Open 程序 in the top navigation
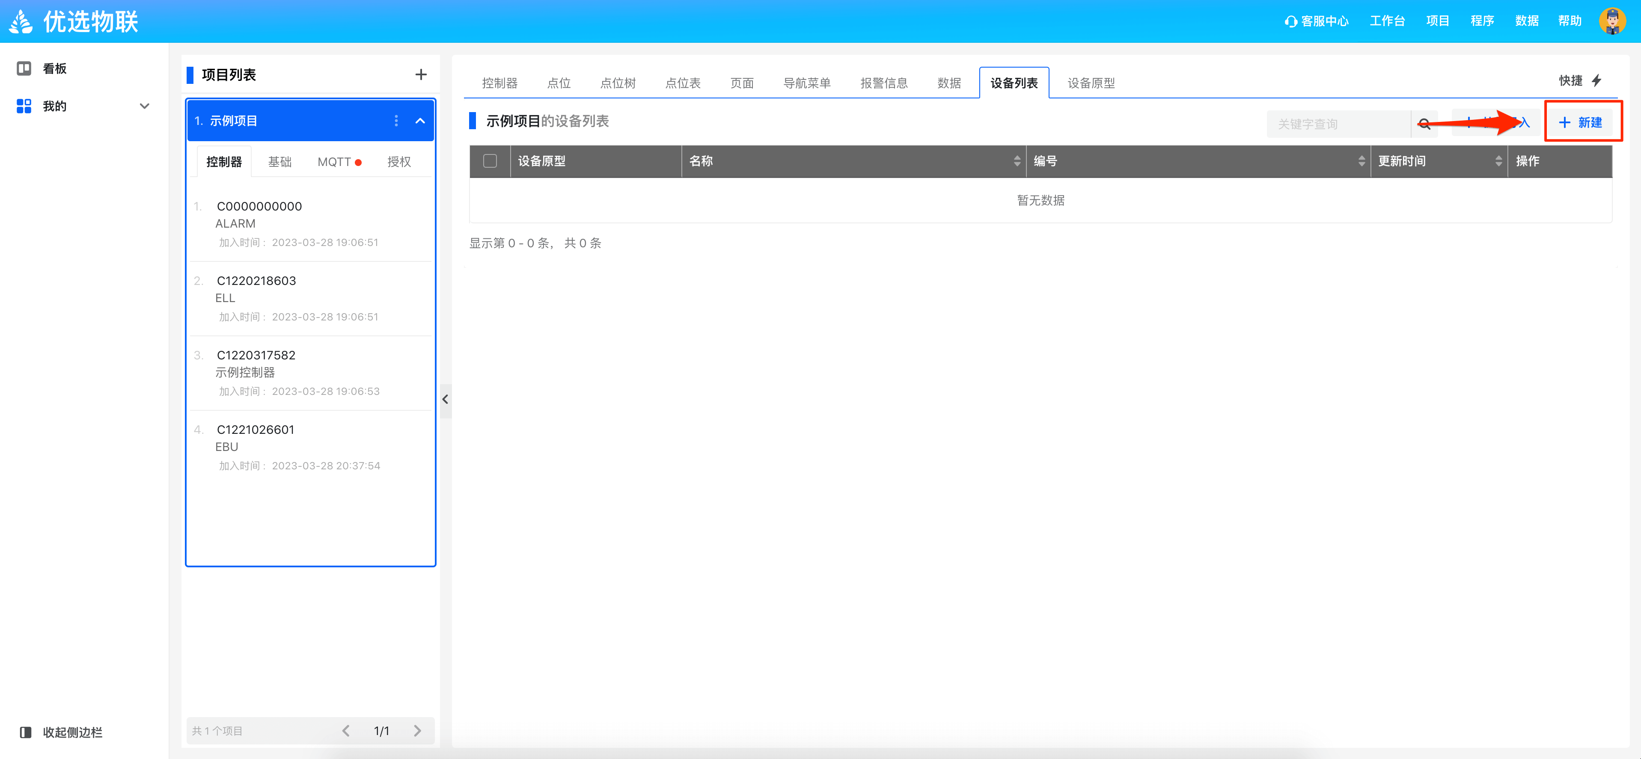1641x759 pixels. point(1482,21)
